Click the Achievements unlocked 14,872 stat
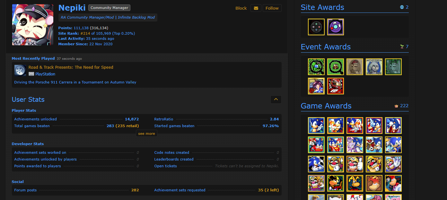The width and height of the screenshot is (447, 200). click(76, 119)
